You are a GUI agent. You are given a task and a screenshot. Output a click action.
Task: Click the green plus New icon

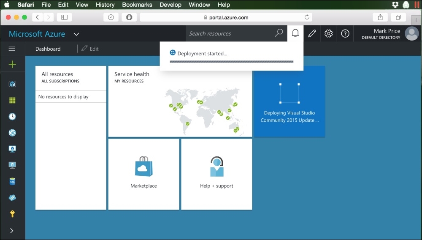[x=12, y=64]
